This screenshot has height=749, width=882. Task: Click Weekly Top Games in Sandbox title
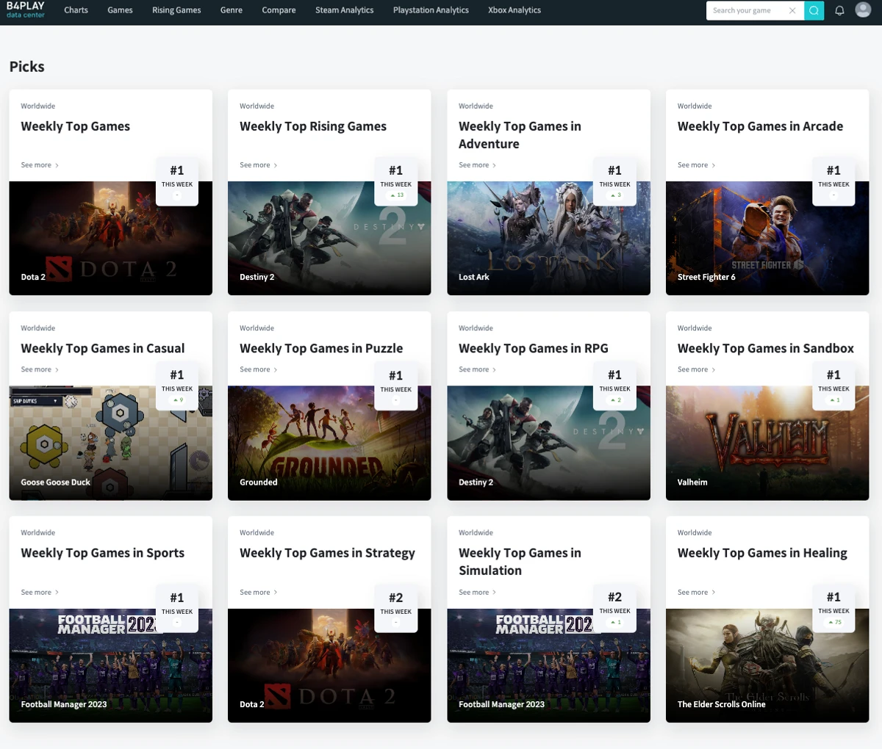click(766, 348)
